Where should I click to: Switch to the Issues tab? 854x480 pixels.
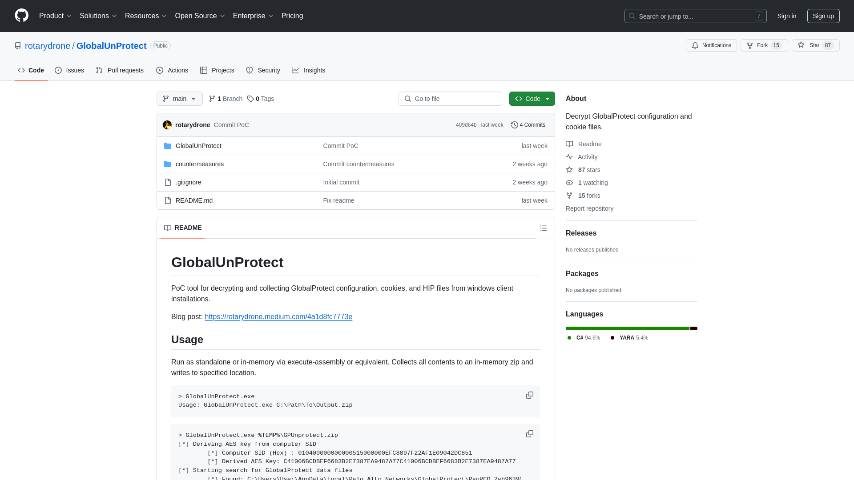click(x=69, y=70)
